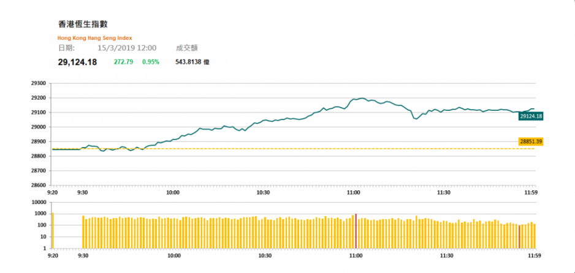Click the 29200 price axis label
Image resolution: width=575 pixels, height=273 pixels.
[39, 98]
